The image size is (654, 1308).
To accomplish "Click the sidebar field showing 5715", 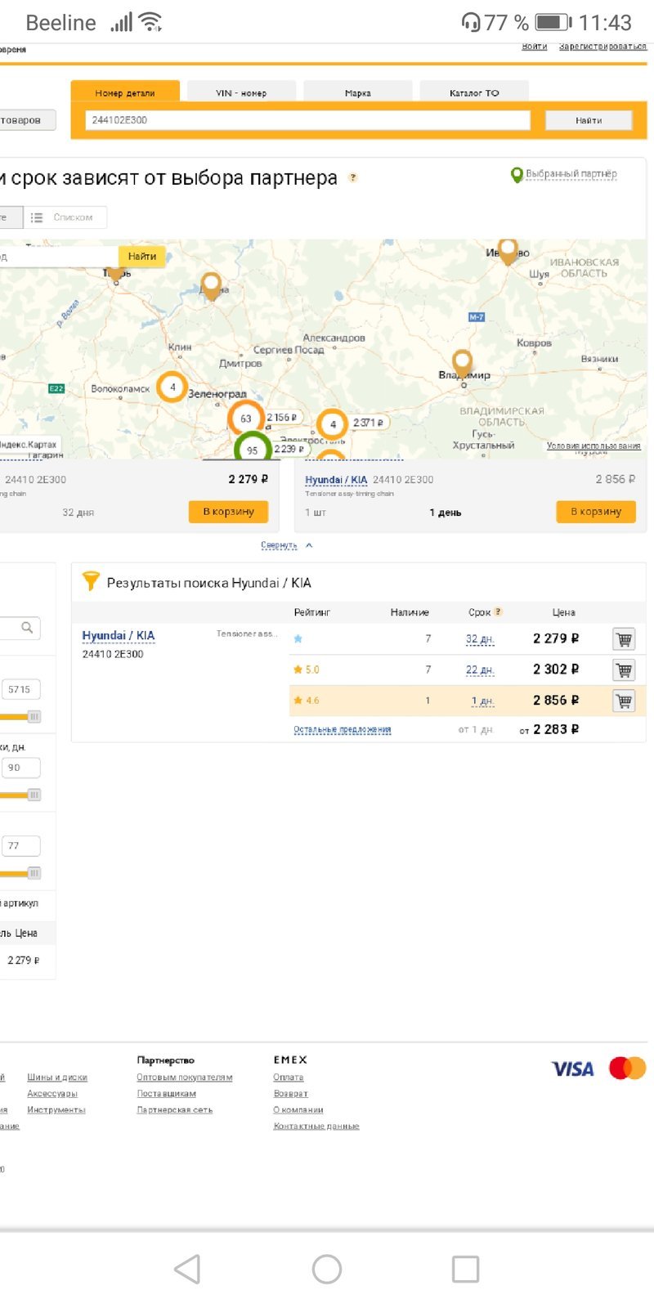I will 20,689.
